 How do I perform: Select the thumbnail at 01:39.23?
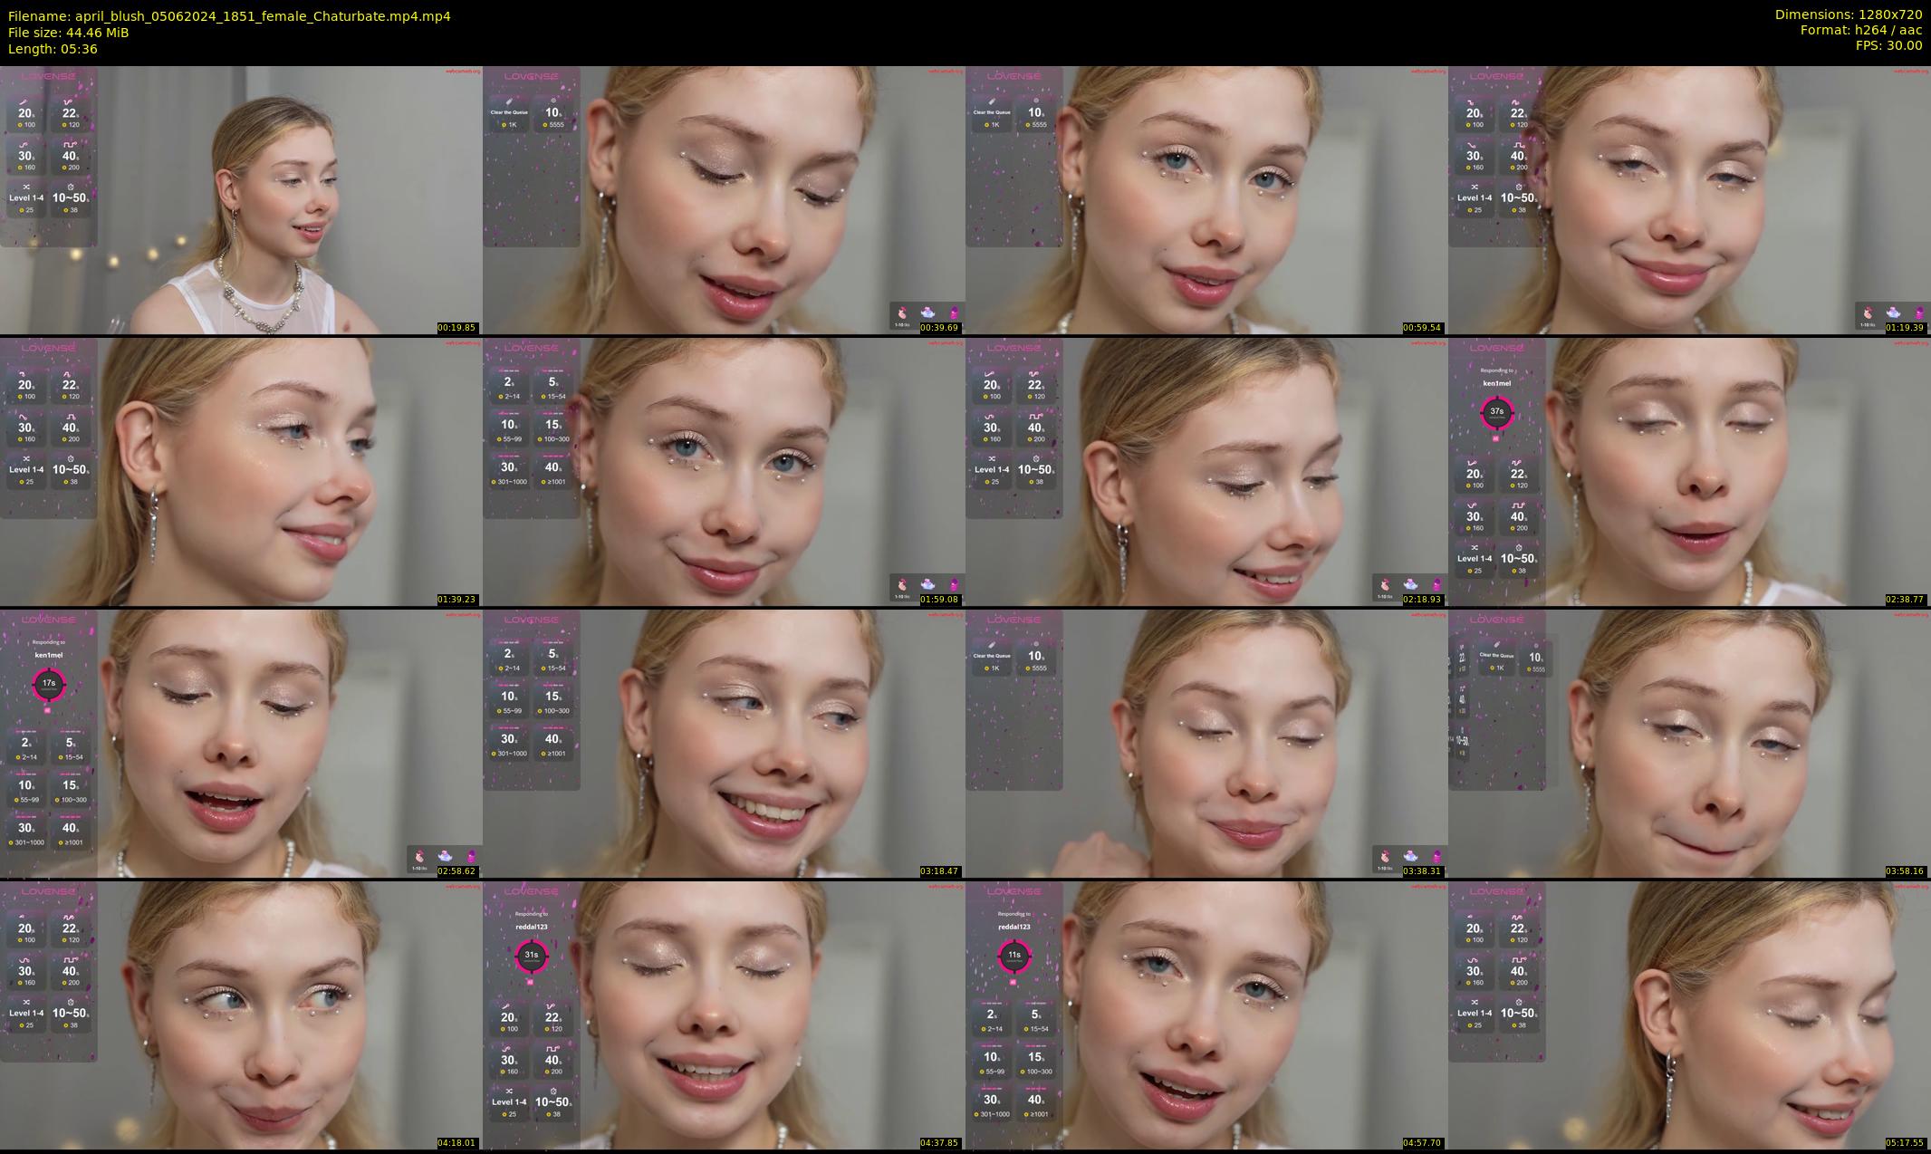(x=241, y=472)
